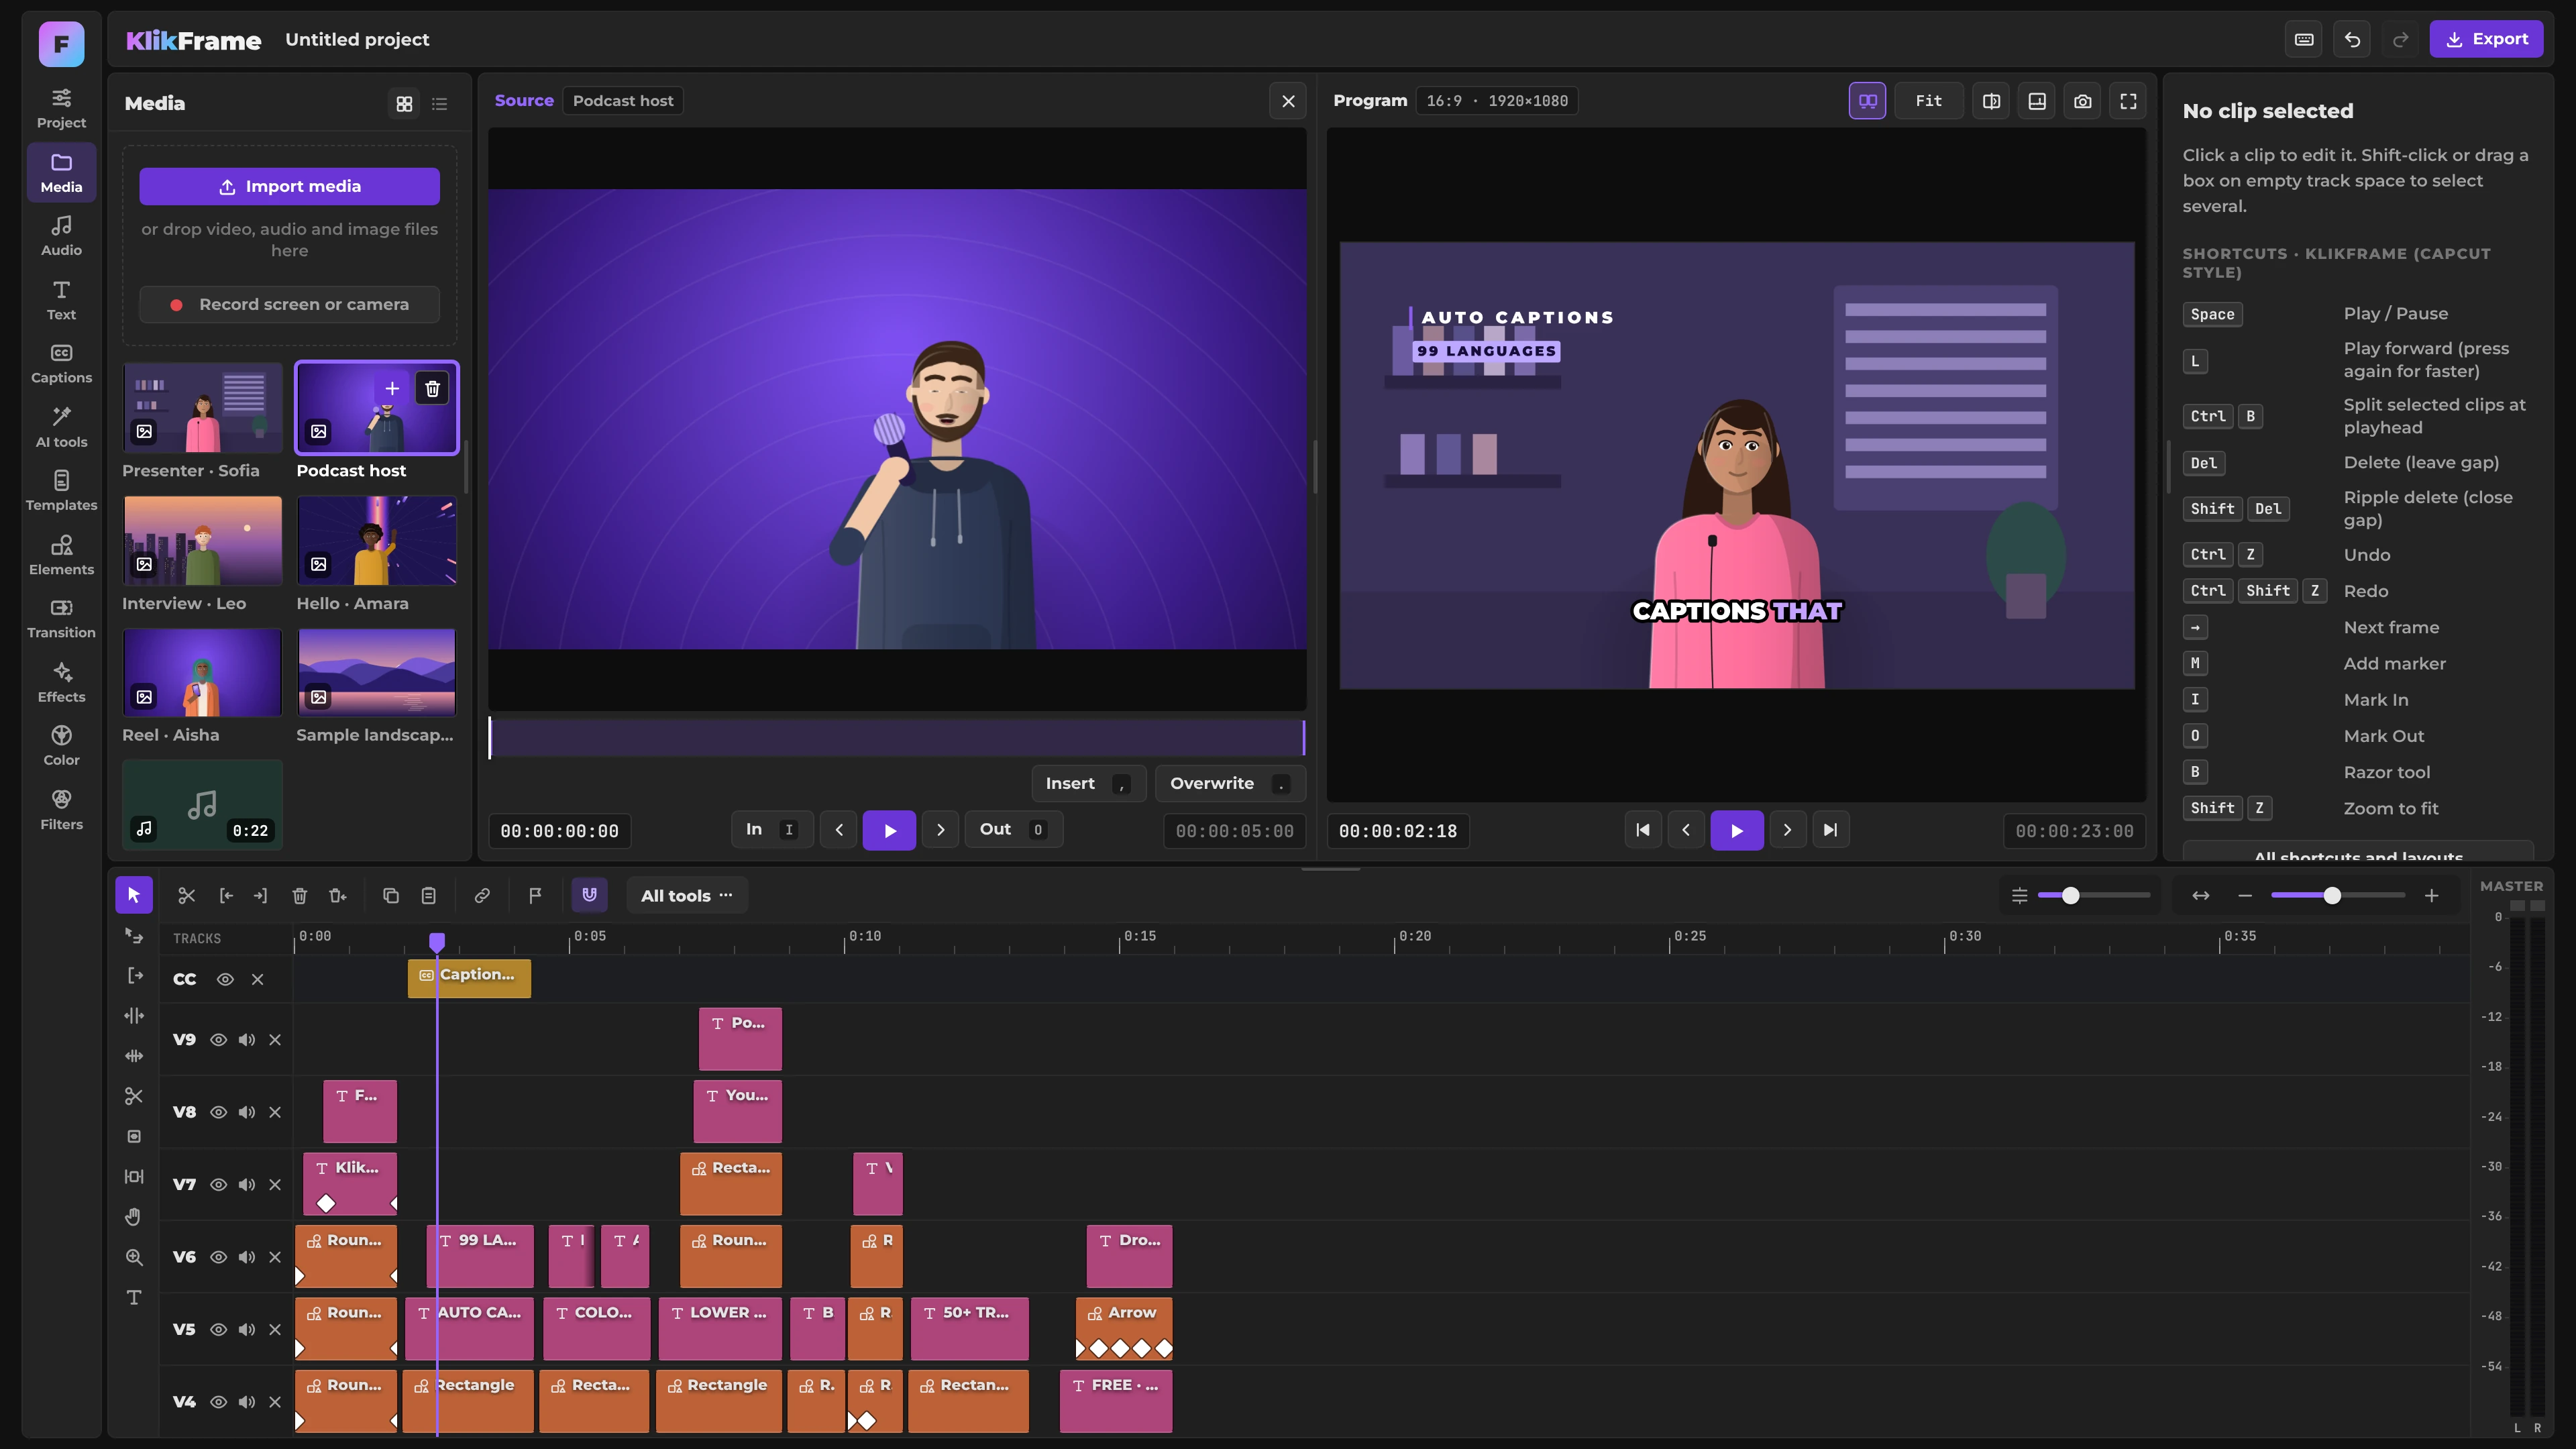This screenshot has height=1449, width=2576.
Task: Switch media panel to grid view
Action: click(x=404, y=104)
